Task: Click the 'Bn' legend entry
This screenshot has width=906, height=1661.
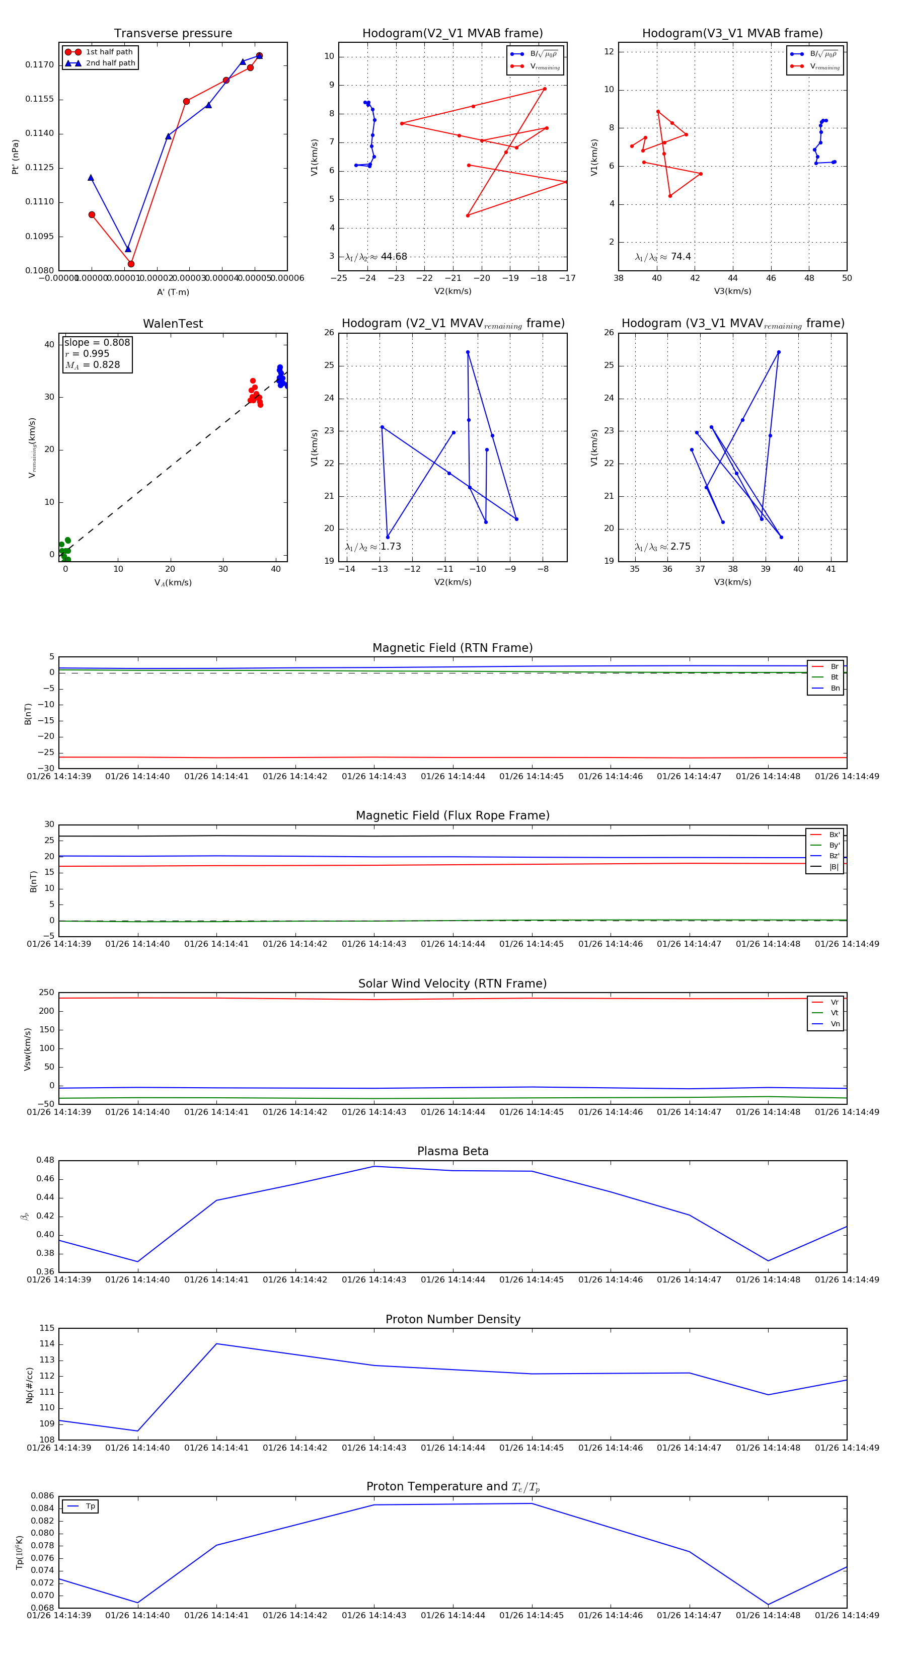Action: [825, 688]
